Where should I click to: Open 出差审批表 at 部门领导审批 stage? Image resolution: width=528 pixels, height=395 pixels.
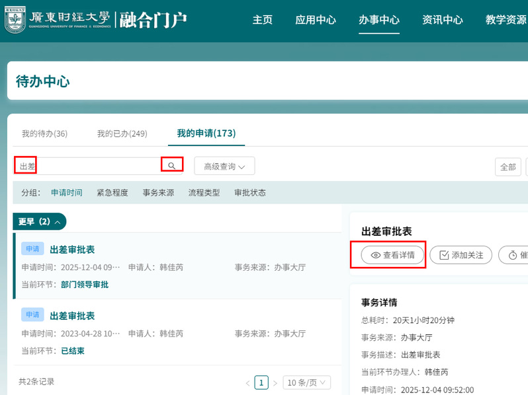(72, 250)
